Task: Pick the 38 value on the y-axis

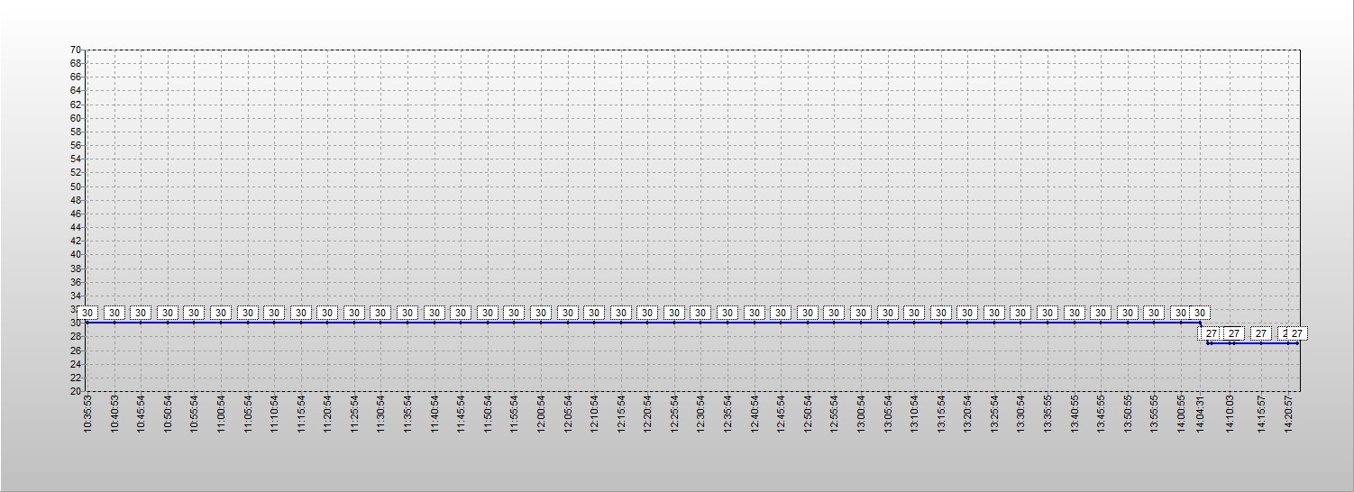Action: point(77,269)
